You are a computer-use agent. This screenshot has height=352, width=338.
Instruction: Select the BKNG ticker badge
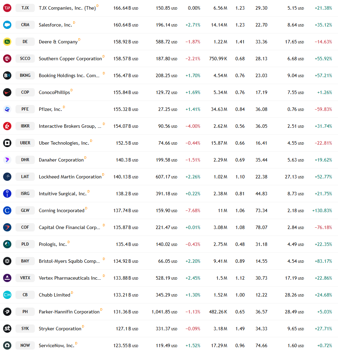coord(25,75)
